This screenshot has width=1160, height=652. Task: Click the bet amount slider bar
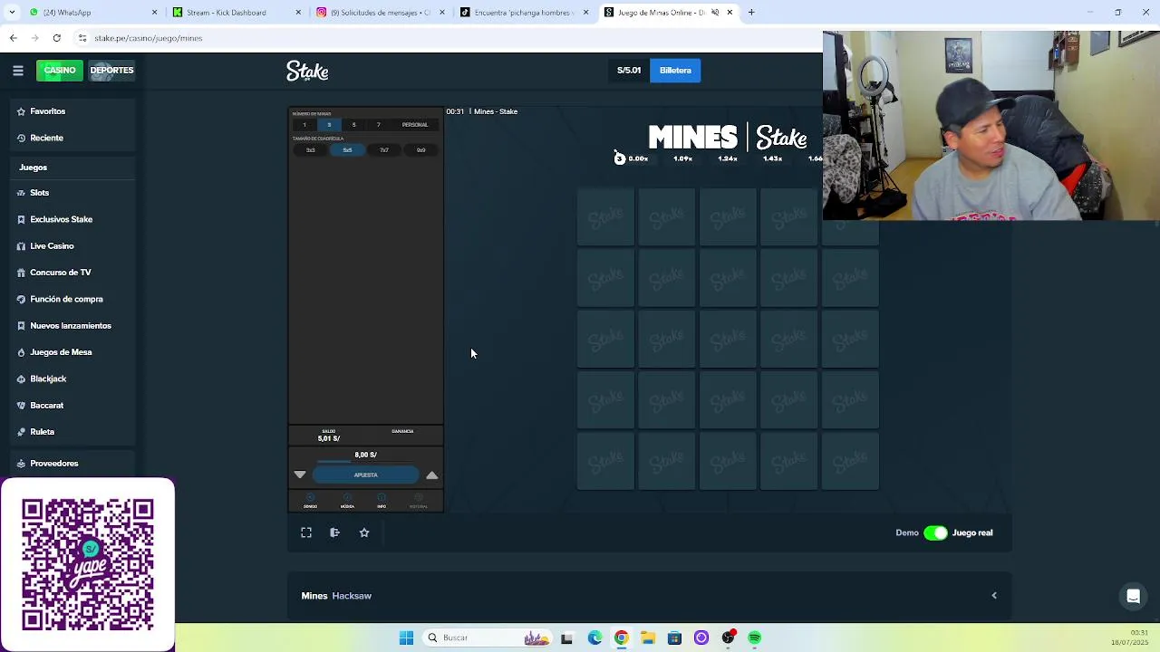pos(366,462)
